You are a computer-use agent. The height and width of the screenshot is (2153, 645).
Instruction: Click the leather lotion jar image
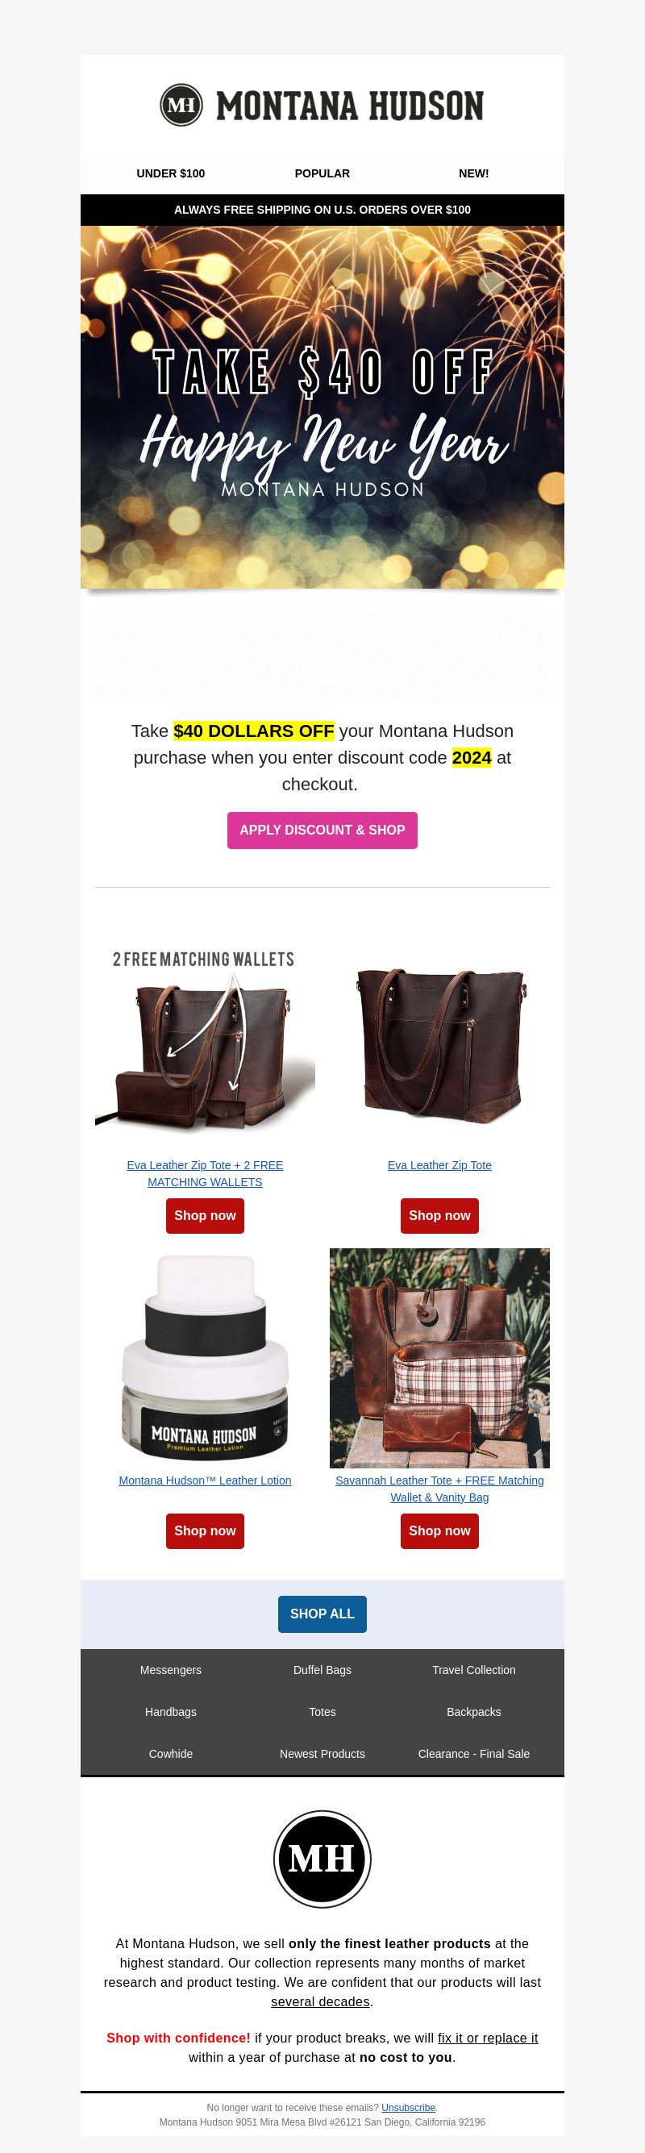(x=205, y=1357)
